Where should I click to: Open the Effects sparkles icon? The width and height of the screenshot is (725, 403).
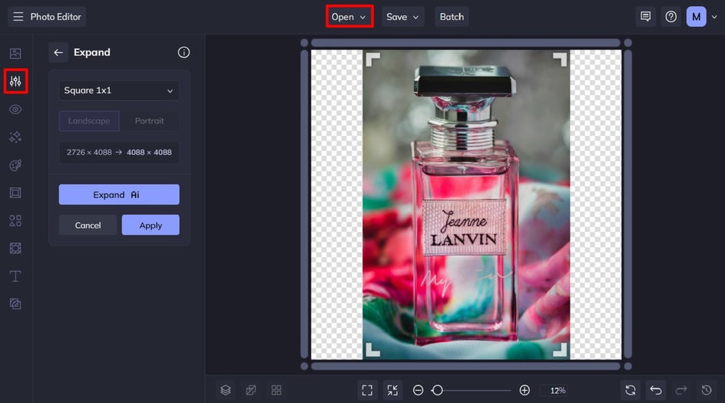(x=15, y=137)
